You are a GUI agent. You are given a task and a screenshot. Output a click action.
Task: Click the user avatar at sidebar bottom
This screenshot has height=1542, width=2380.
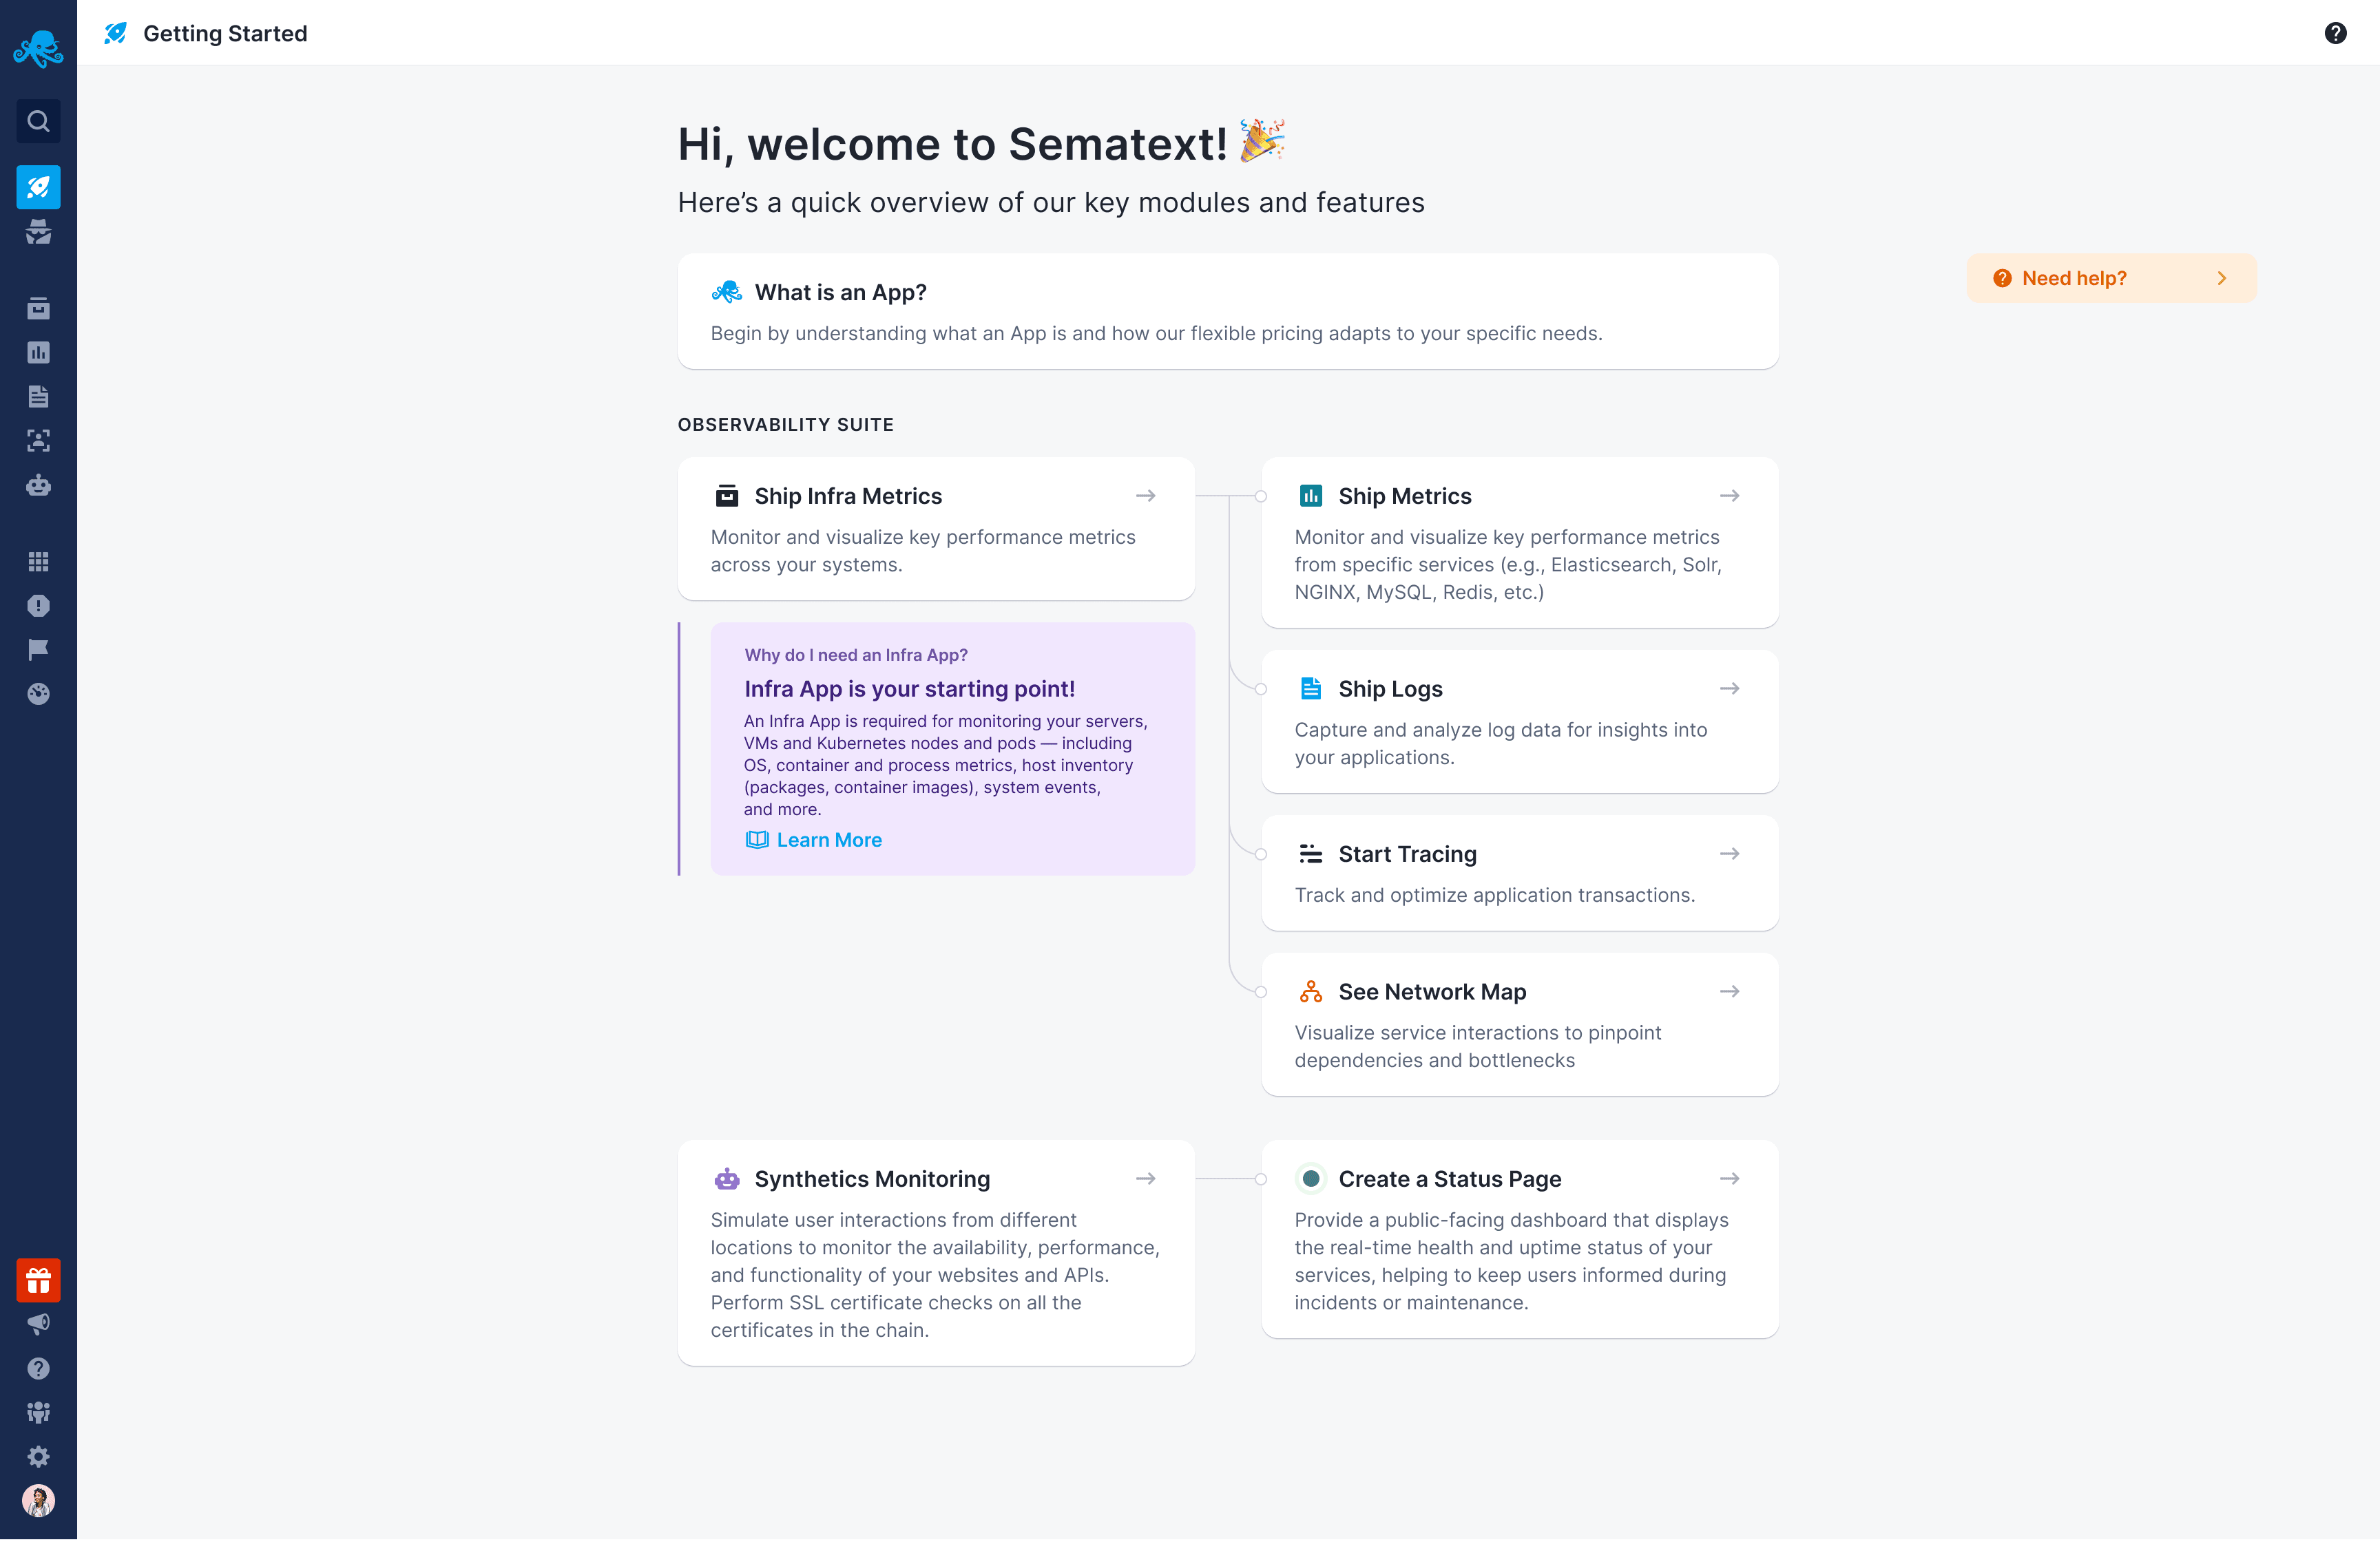tap(39, 1500)
